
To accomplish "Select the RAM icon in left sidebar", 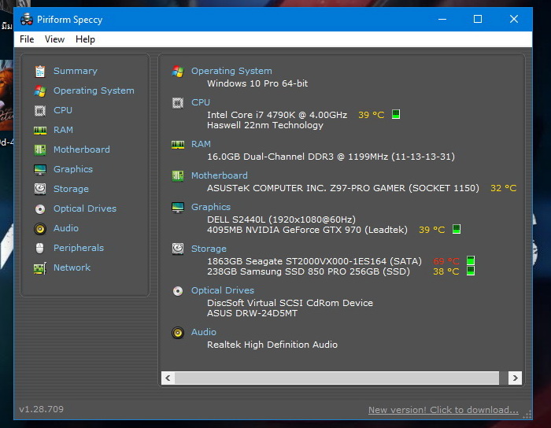I will point(39,130).
